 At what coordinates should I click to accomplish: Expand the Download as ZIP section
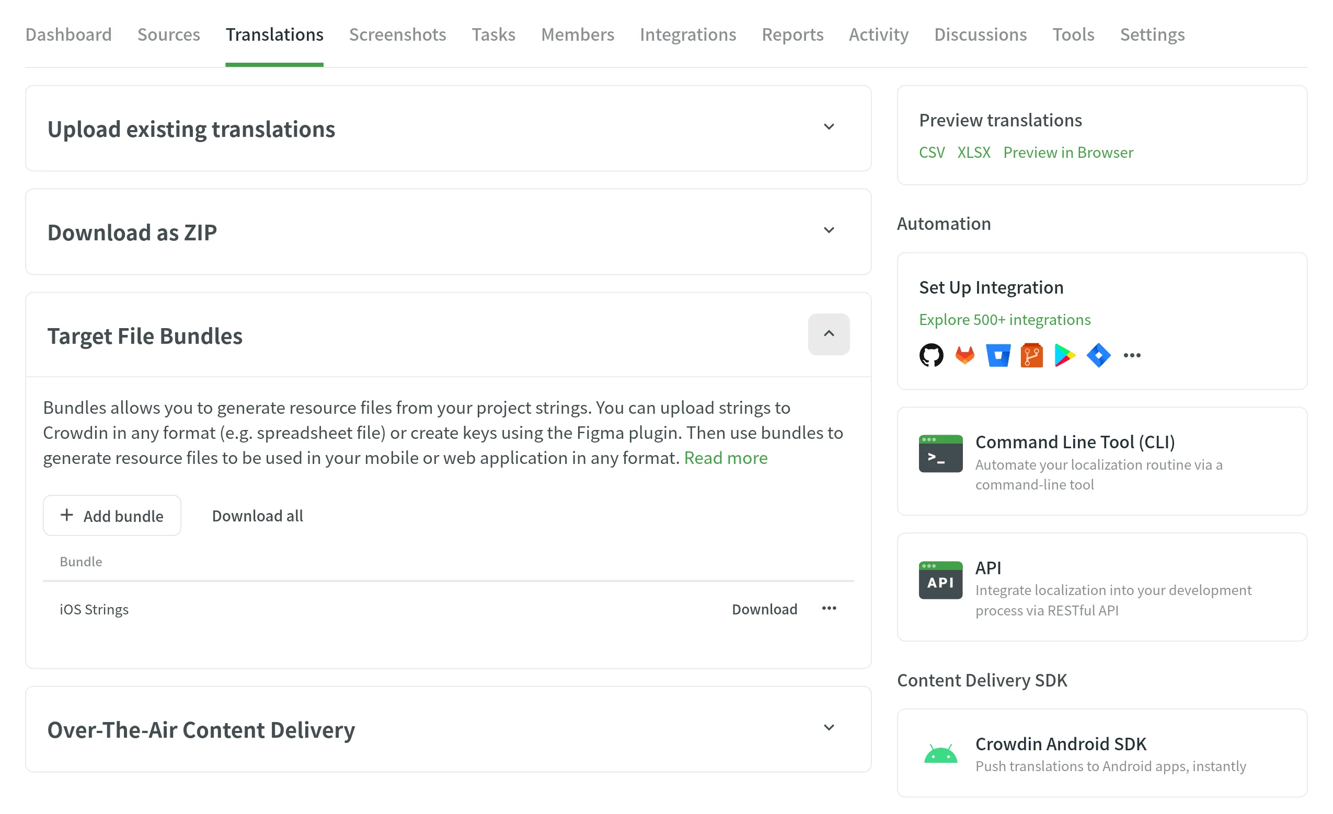coord(828,230)
